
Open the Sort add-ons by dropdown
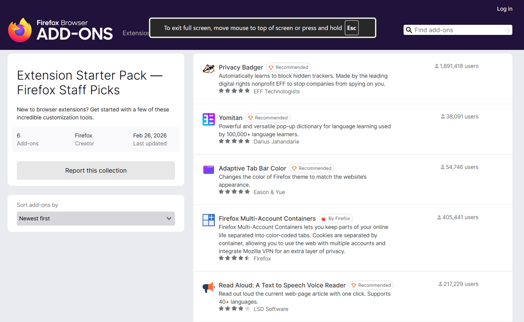tap(96, 219)
